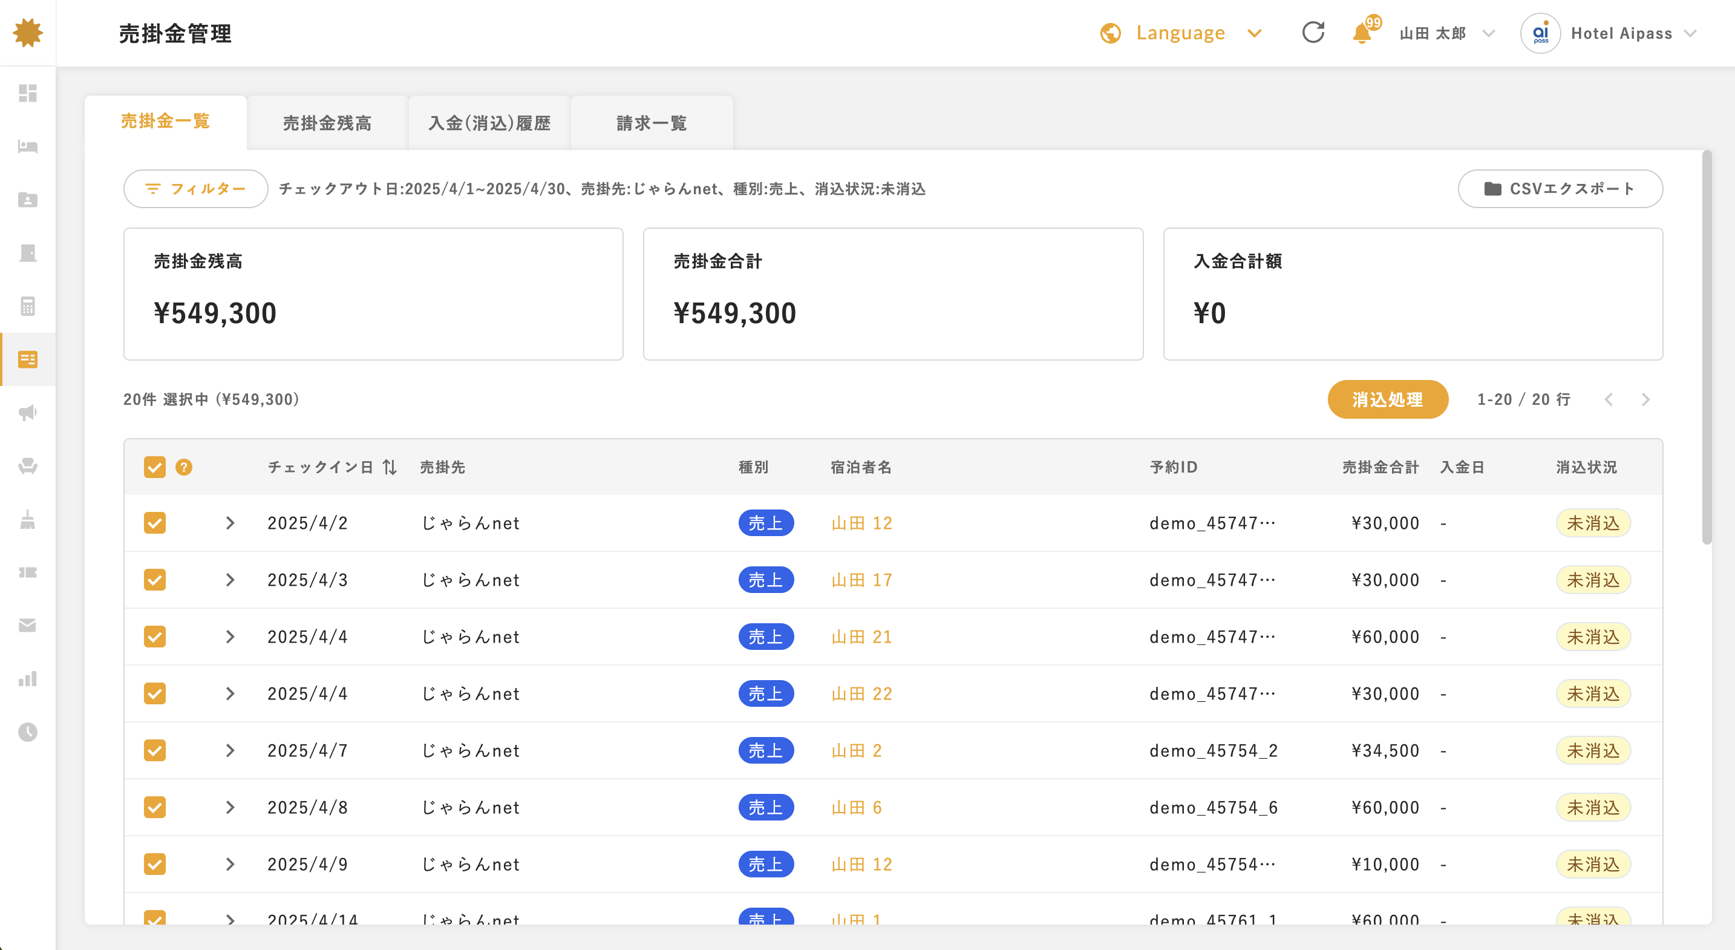
Task: Expand the 2025/4/8 row chevron
Action: pyautogui.click(x=230, y=807)
